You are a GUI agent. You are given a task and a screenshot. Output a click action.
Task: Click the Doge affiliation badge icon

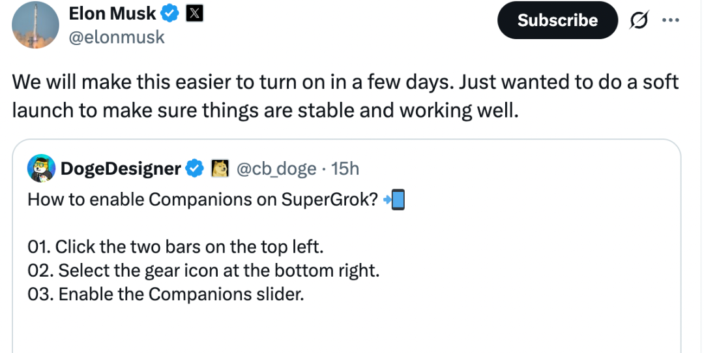coord(220,168)
